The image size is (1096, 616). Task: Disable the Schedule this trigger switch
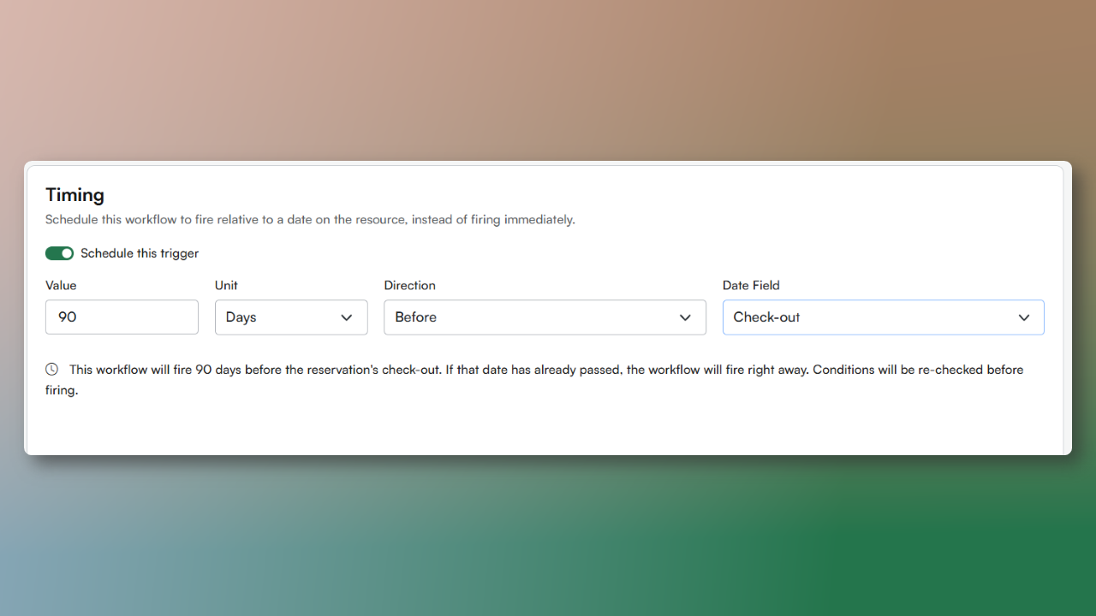click(x=59, y=253)
